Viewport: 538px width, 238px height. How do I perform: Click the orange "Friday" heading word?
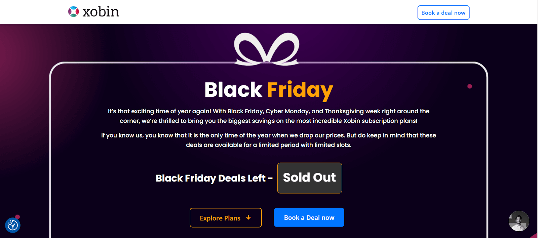(300, 90)
